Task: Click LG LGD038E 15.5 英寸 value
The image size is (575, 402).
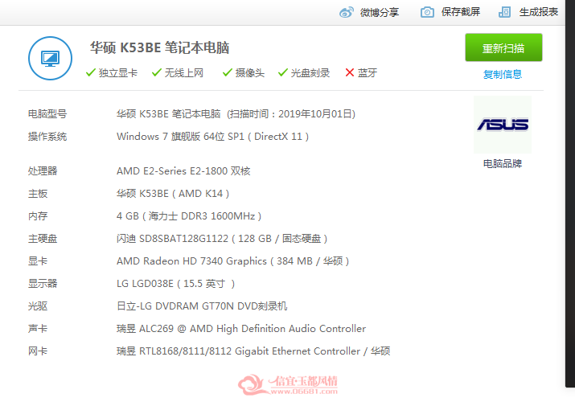Action: coord(175,284)
